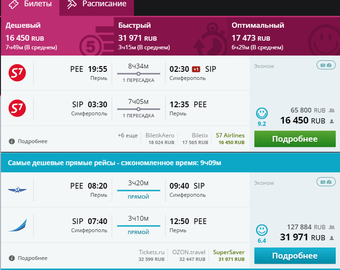Open the Билеты tab

pos(30,5)
